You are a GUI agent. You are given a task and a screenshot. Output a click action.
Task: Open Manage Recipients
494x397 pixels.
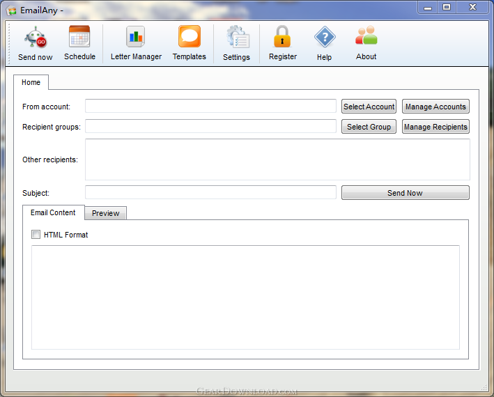tap(435, 127)
